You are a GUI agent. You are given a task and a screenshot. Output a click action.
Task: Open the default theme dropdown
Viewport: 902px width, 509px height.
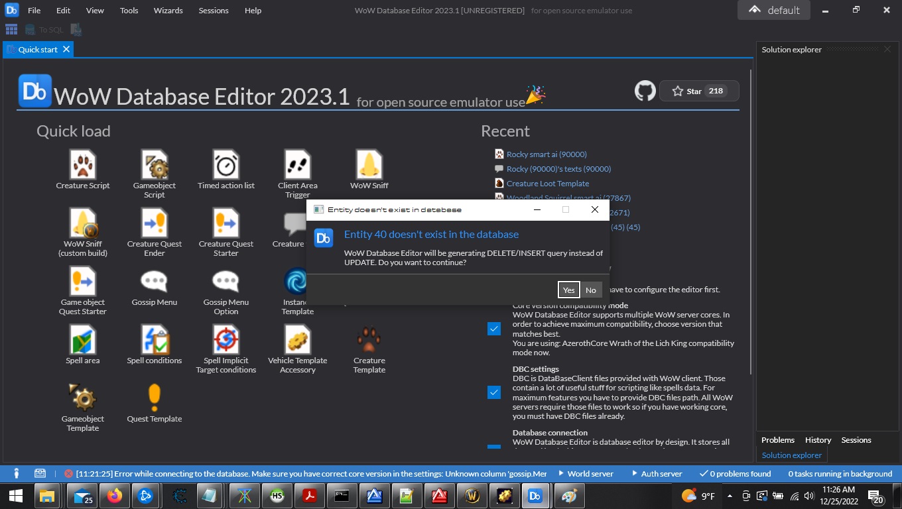[774, 10]
